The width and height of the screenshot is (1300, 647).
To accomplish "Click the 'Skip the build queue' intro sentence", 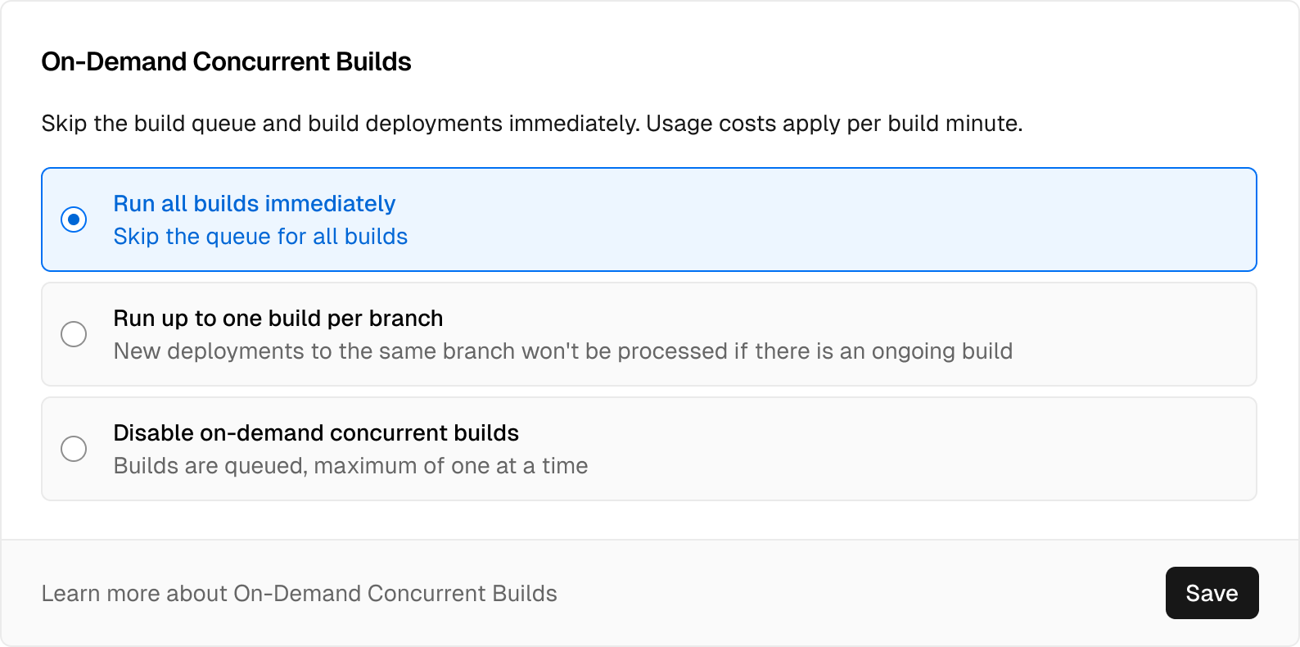I will [340, 124].
